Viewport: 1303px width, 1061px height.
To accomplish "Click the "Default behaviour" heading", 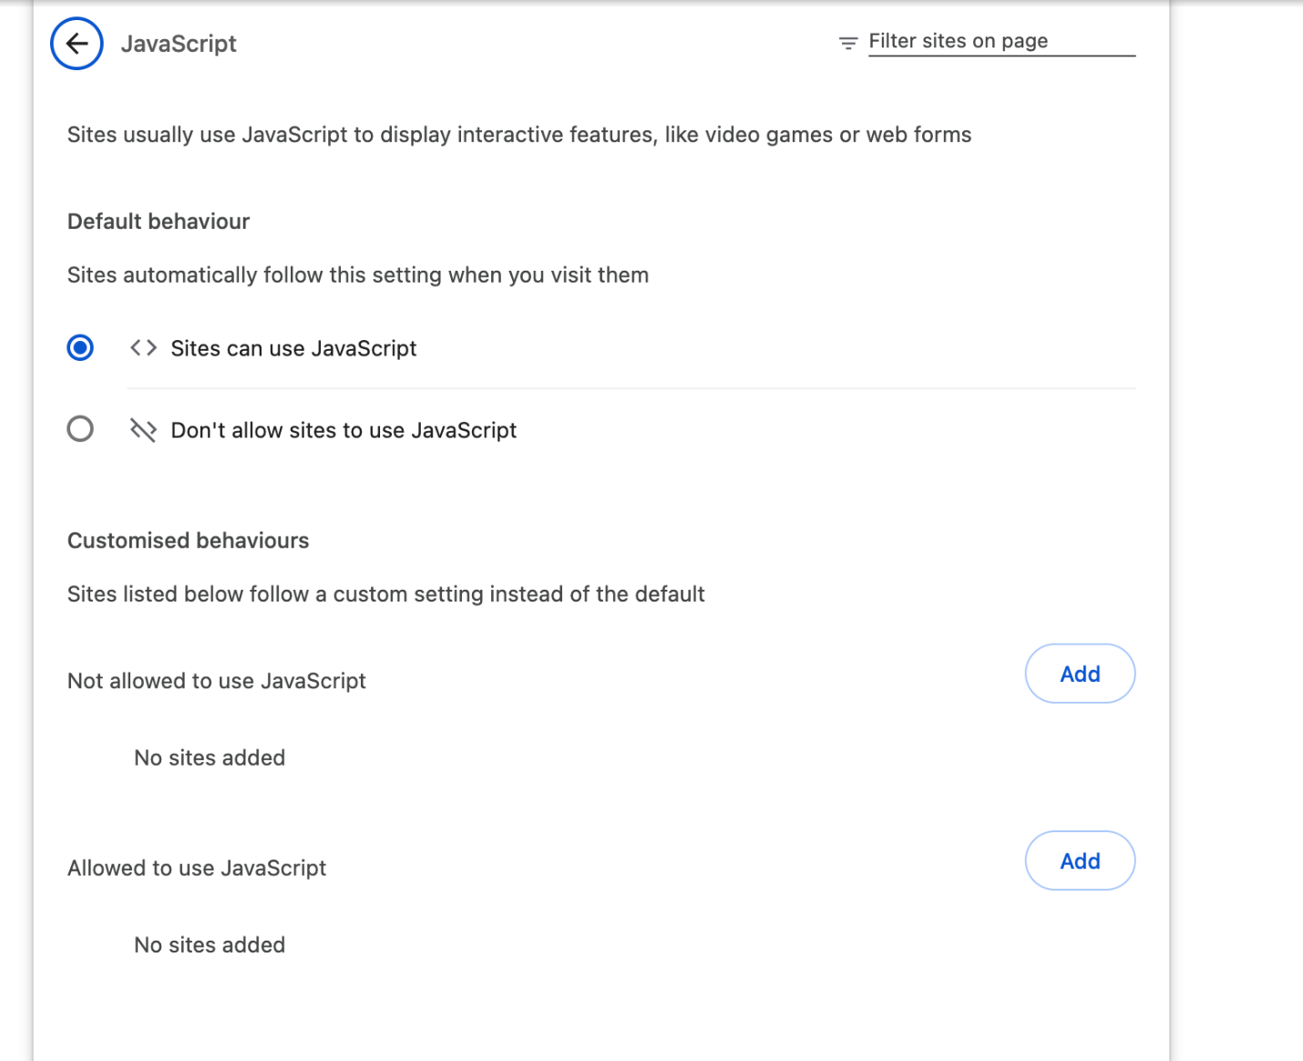I will click(159, 221).
